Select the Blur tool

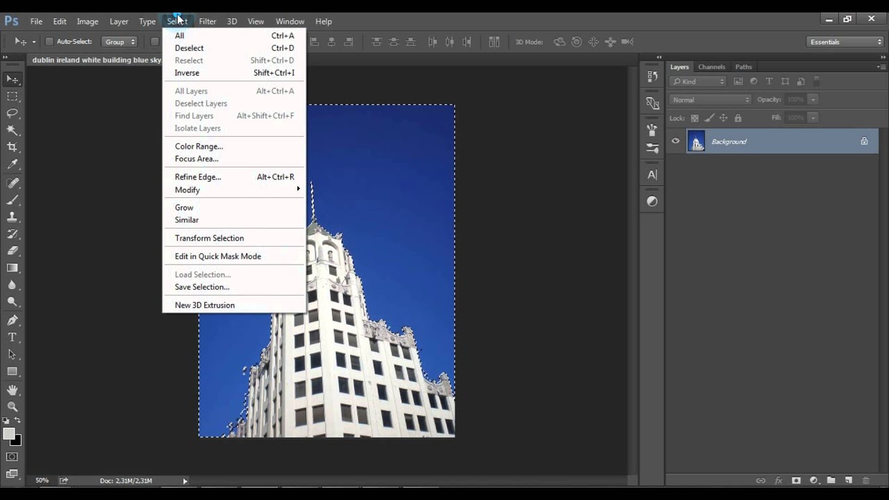pyautogui.click(x=13, y=285)
